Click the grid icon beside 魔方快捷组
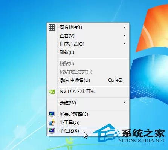The image size is (168, 150). click(x=52, y=28)
